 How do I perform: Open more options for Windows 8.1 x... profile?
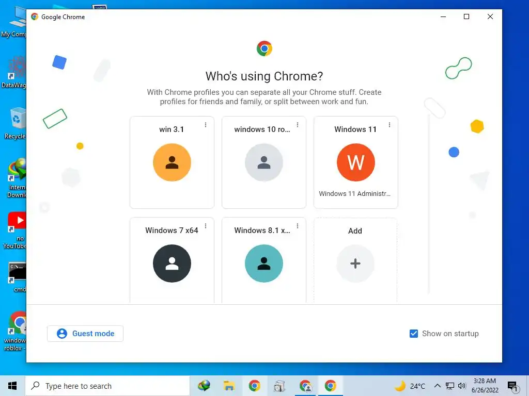(298, 226)
